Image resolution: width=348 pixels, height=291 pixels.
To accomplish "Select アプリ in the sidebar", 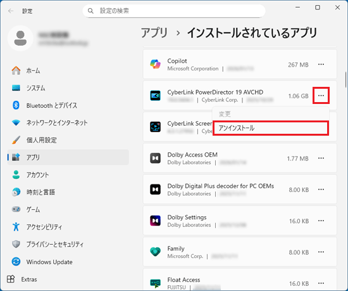I will pos(68,157).
